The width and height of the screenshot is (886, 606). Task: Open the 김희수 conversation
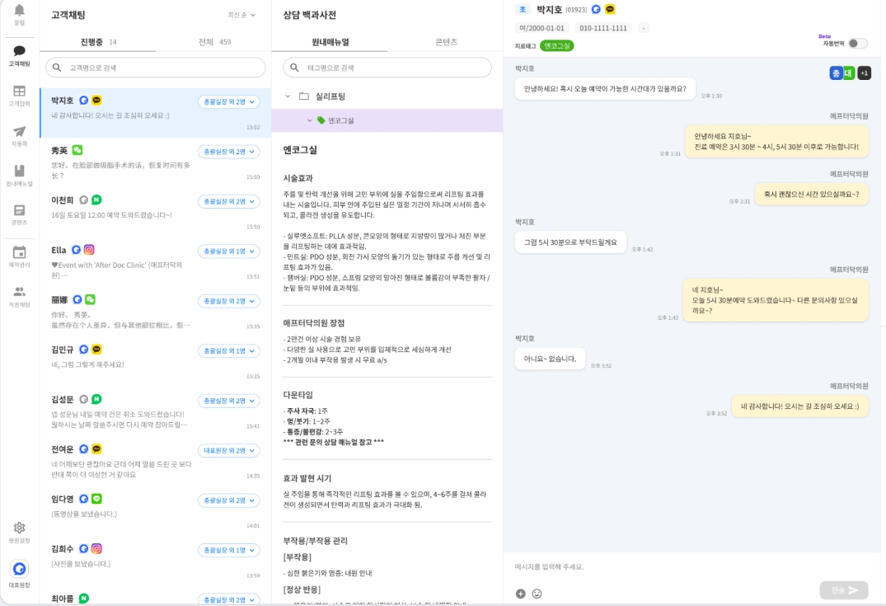pos(156,561)
